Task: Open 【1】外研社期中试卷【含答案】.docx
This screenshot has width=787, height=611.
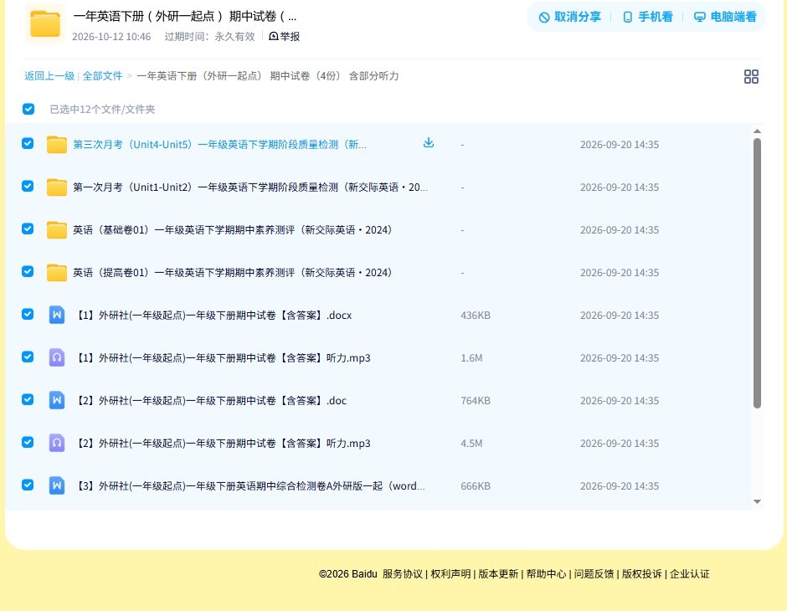Action: coord(213,315)
